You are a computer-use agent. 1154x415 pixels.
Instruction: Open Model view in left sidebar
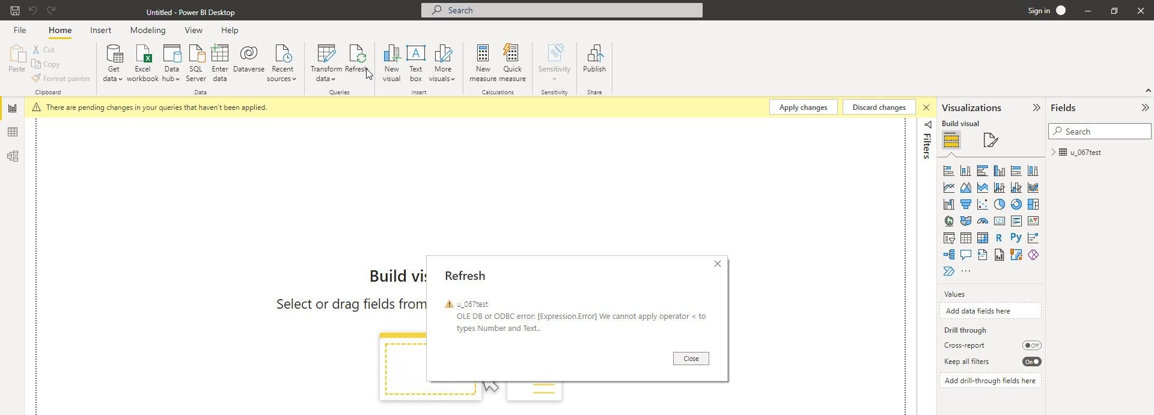point(13,157)
